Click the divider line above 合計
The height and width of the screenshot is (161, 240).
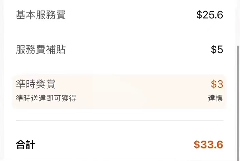(119, 120)
